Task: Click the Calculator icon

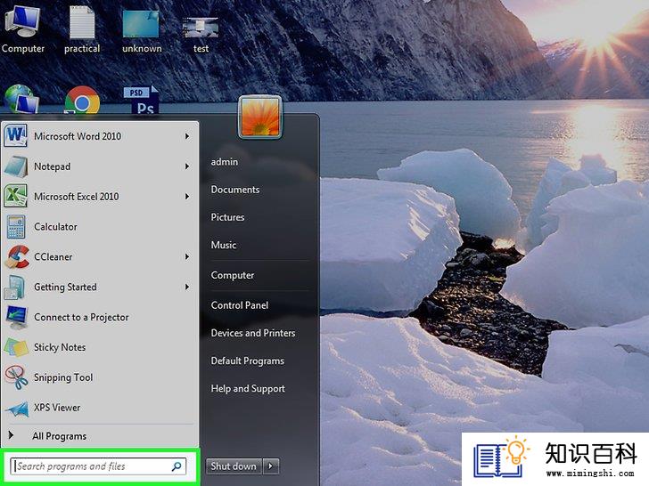Action: [16, 226]
